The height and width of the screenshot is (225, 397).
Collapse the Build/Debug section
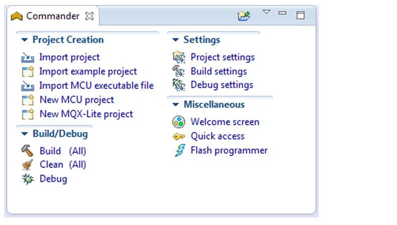click(x=25, y=134)
